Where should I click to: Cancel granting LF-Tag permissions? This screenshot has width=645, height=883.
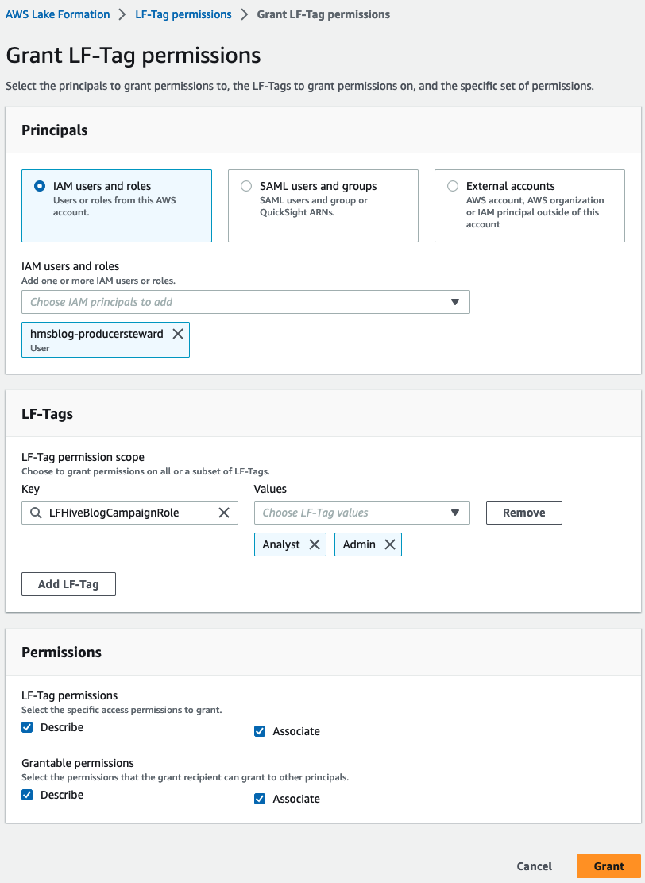535,866
